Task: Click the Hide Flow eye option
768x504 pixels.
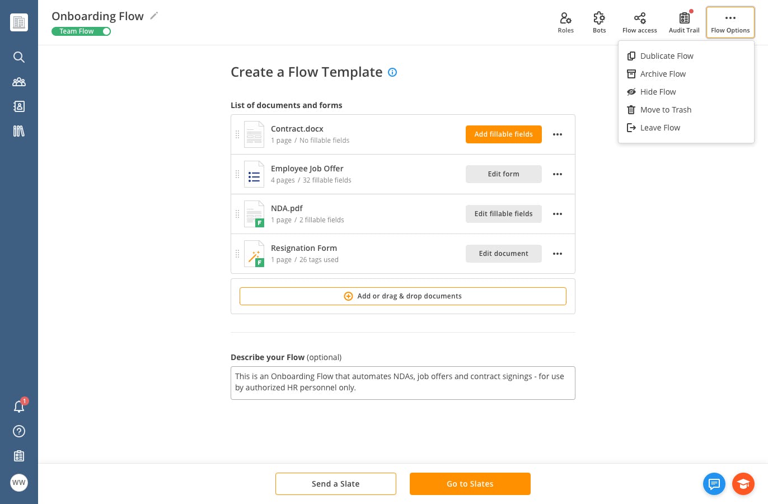Action: pos(658,92)
